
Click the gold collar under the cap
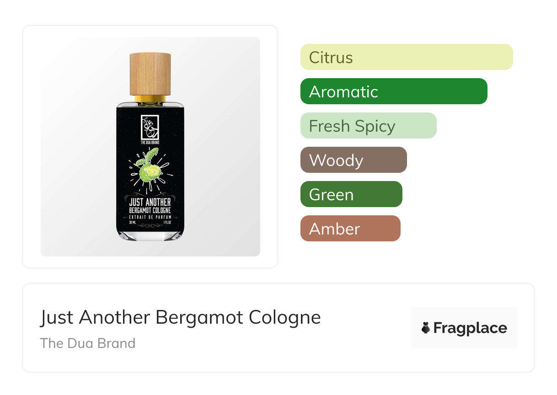pos(150,98)
